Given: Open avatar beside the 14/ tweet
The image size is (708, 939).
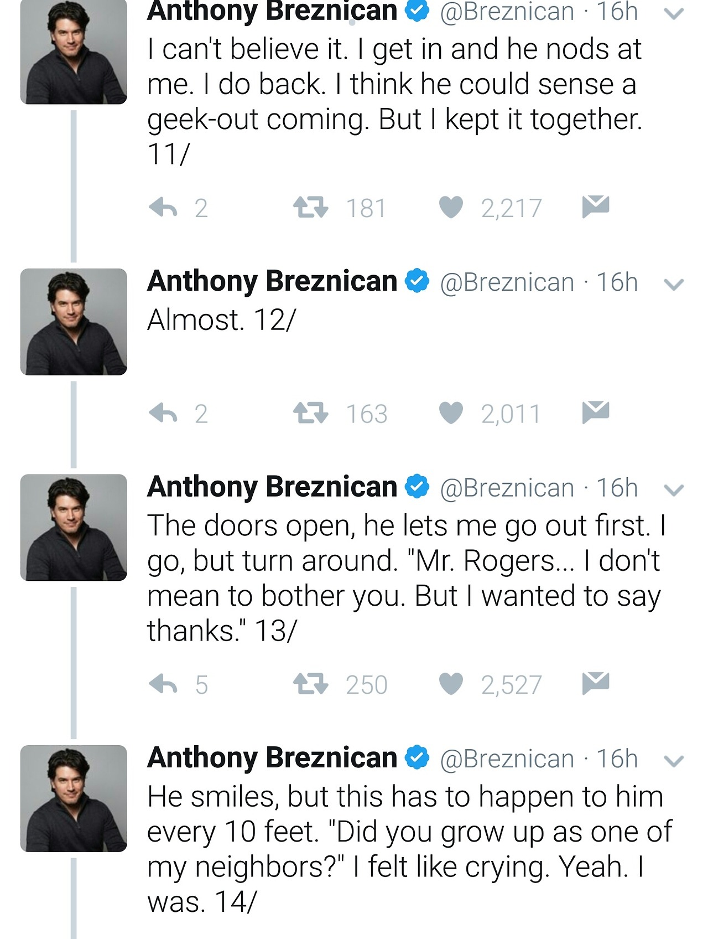Looking at the screenshot, I should 74,798.
